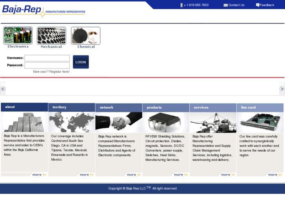Image resolution: width=285 pixels, height=213 pixels.
Task: Focus the Username input field
Action: point(47,58)
